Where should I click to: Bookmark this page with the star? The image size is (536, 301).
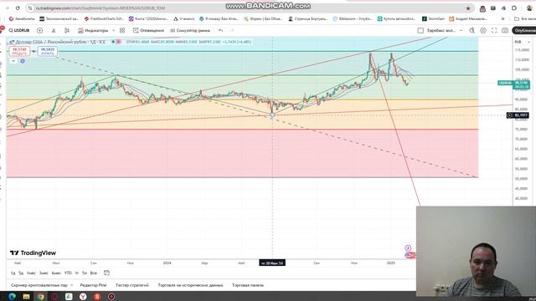click(x=468, y=8)
